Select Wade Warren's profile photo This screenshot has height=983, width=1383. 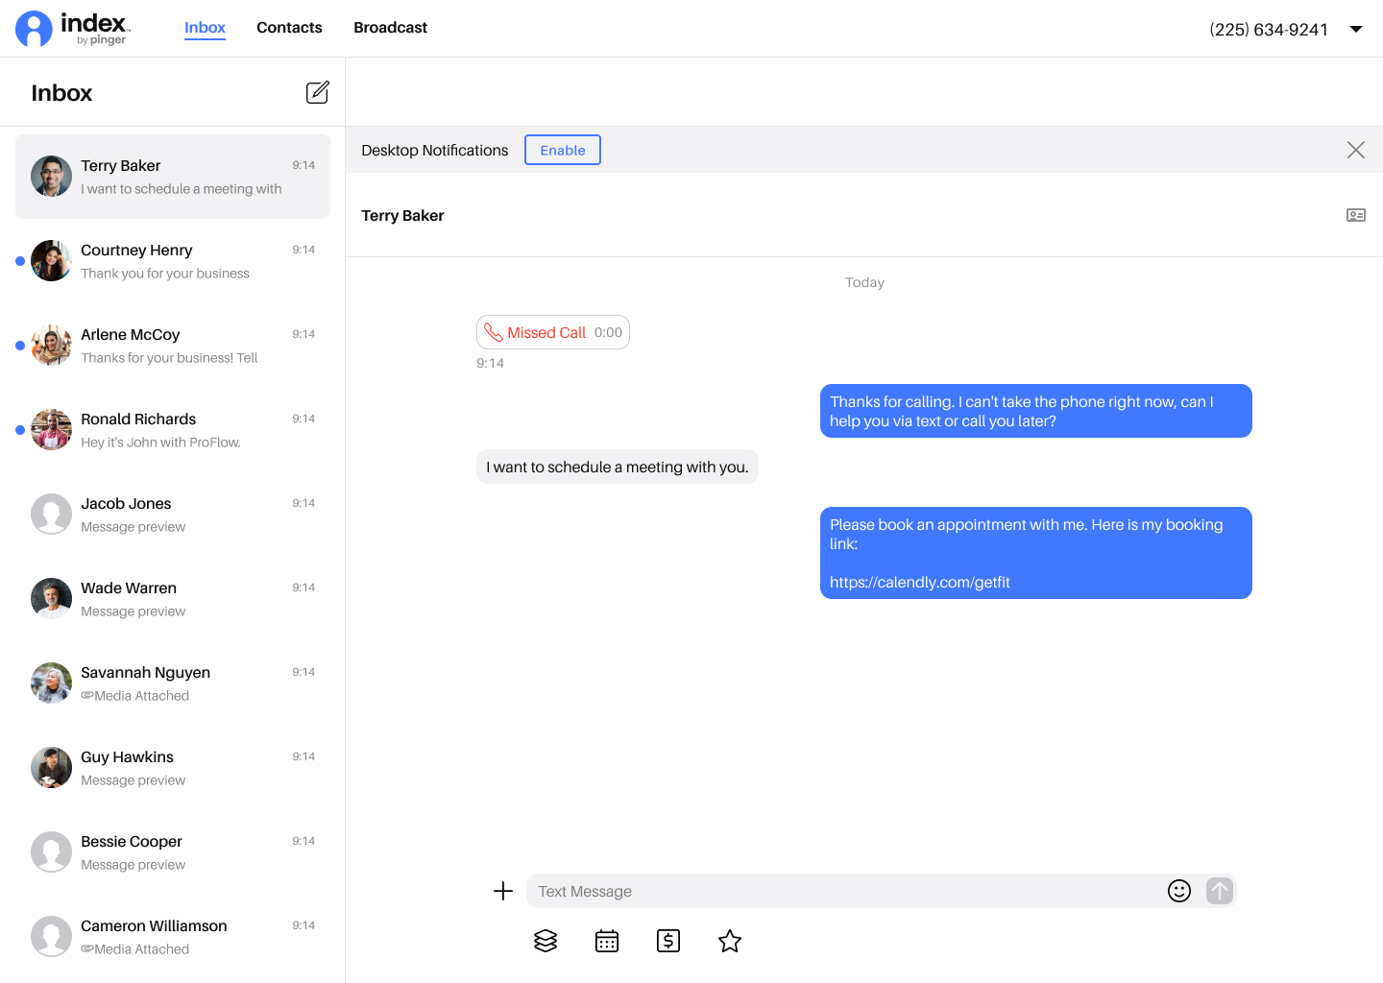[52, 599]
